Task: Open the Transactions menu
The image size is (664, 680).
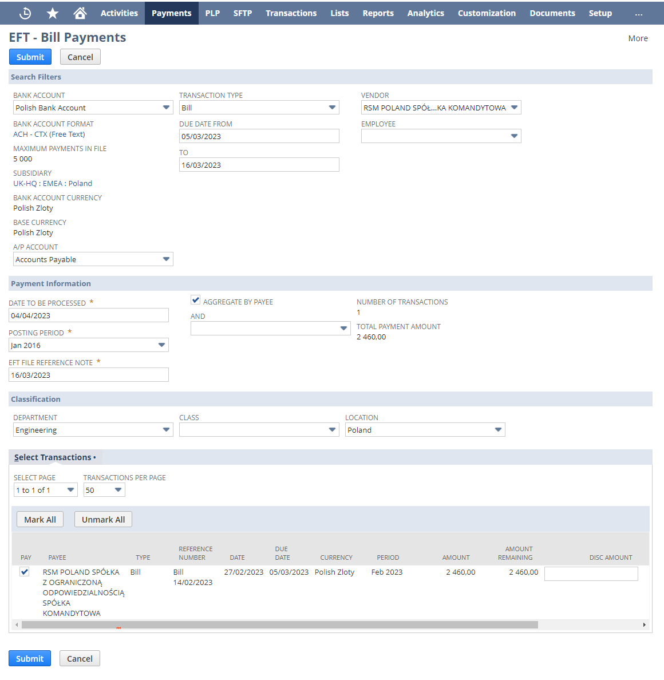Action: pos(291,13)
